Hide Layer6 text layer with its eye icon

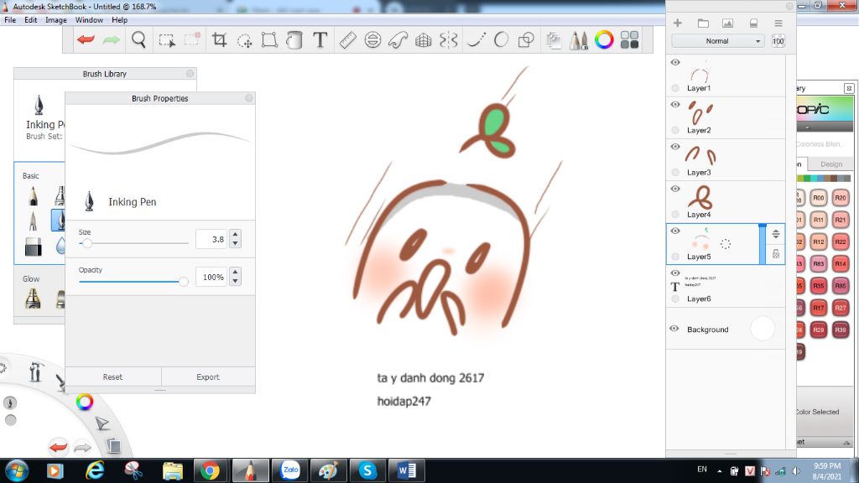point(675,273)
